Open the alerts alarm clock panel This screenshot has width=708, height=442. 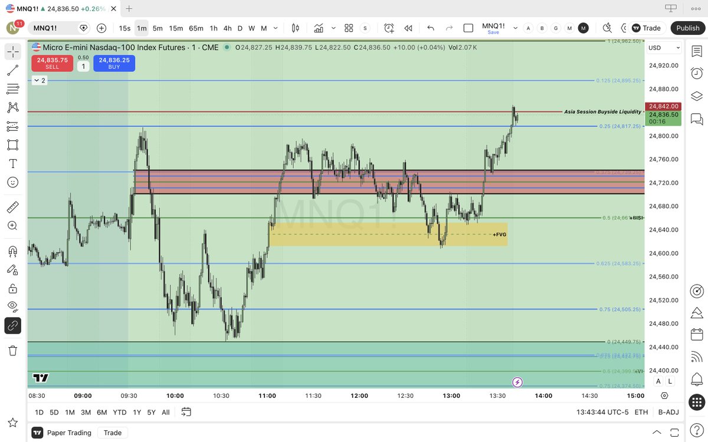coord(697,74)
